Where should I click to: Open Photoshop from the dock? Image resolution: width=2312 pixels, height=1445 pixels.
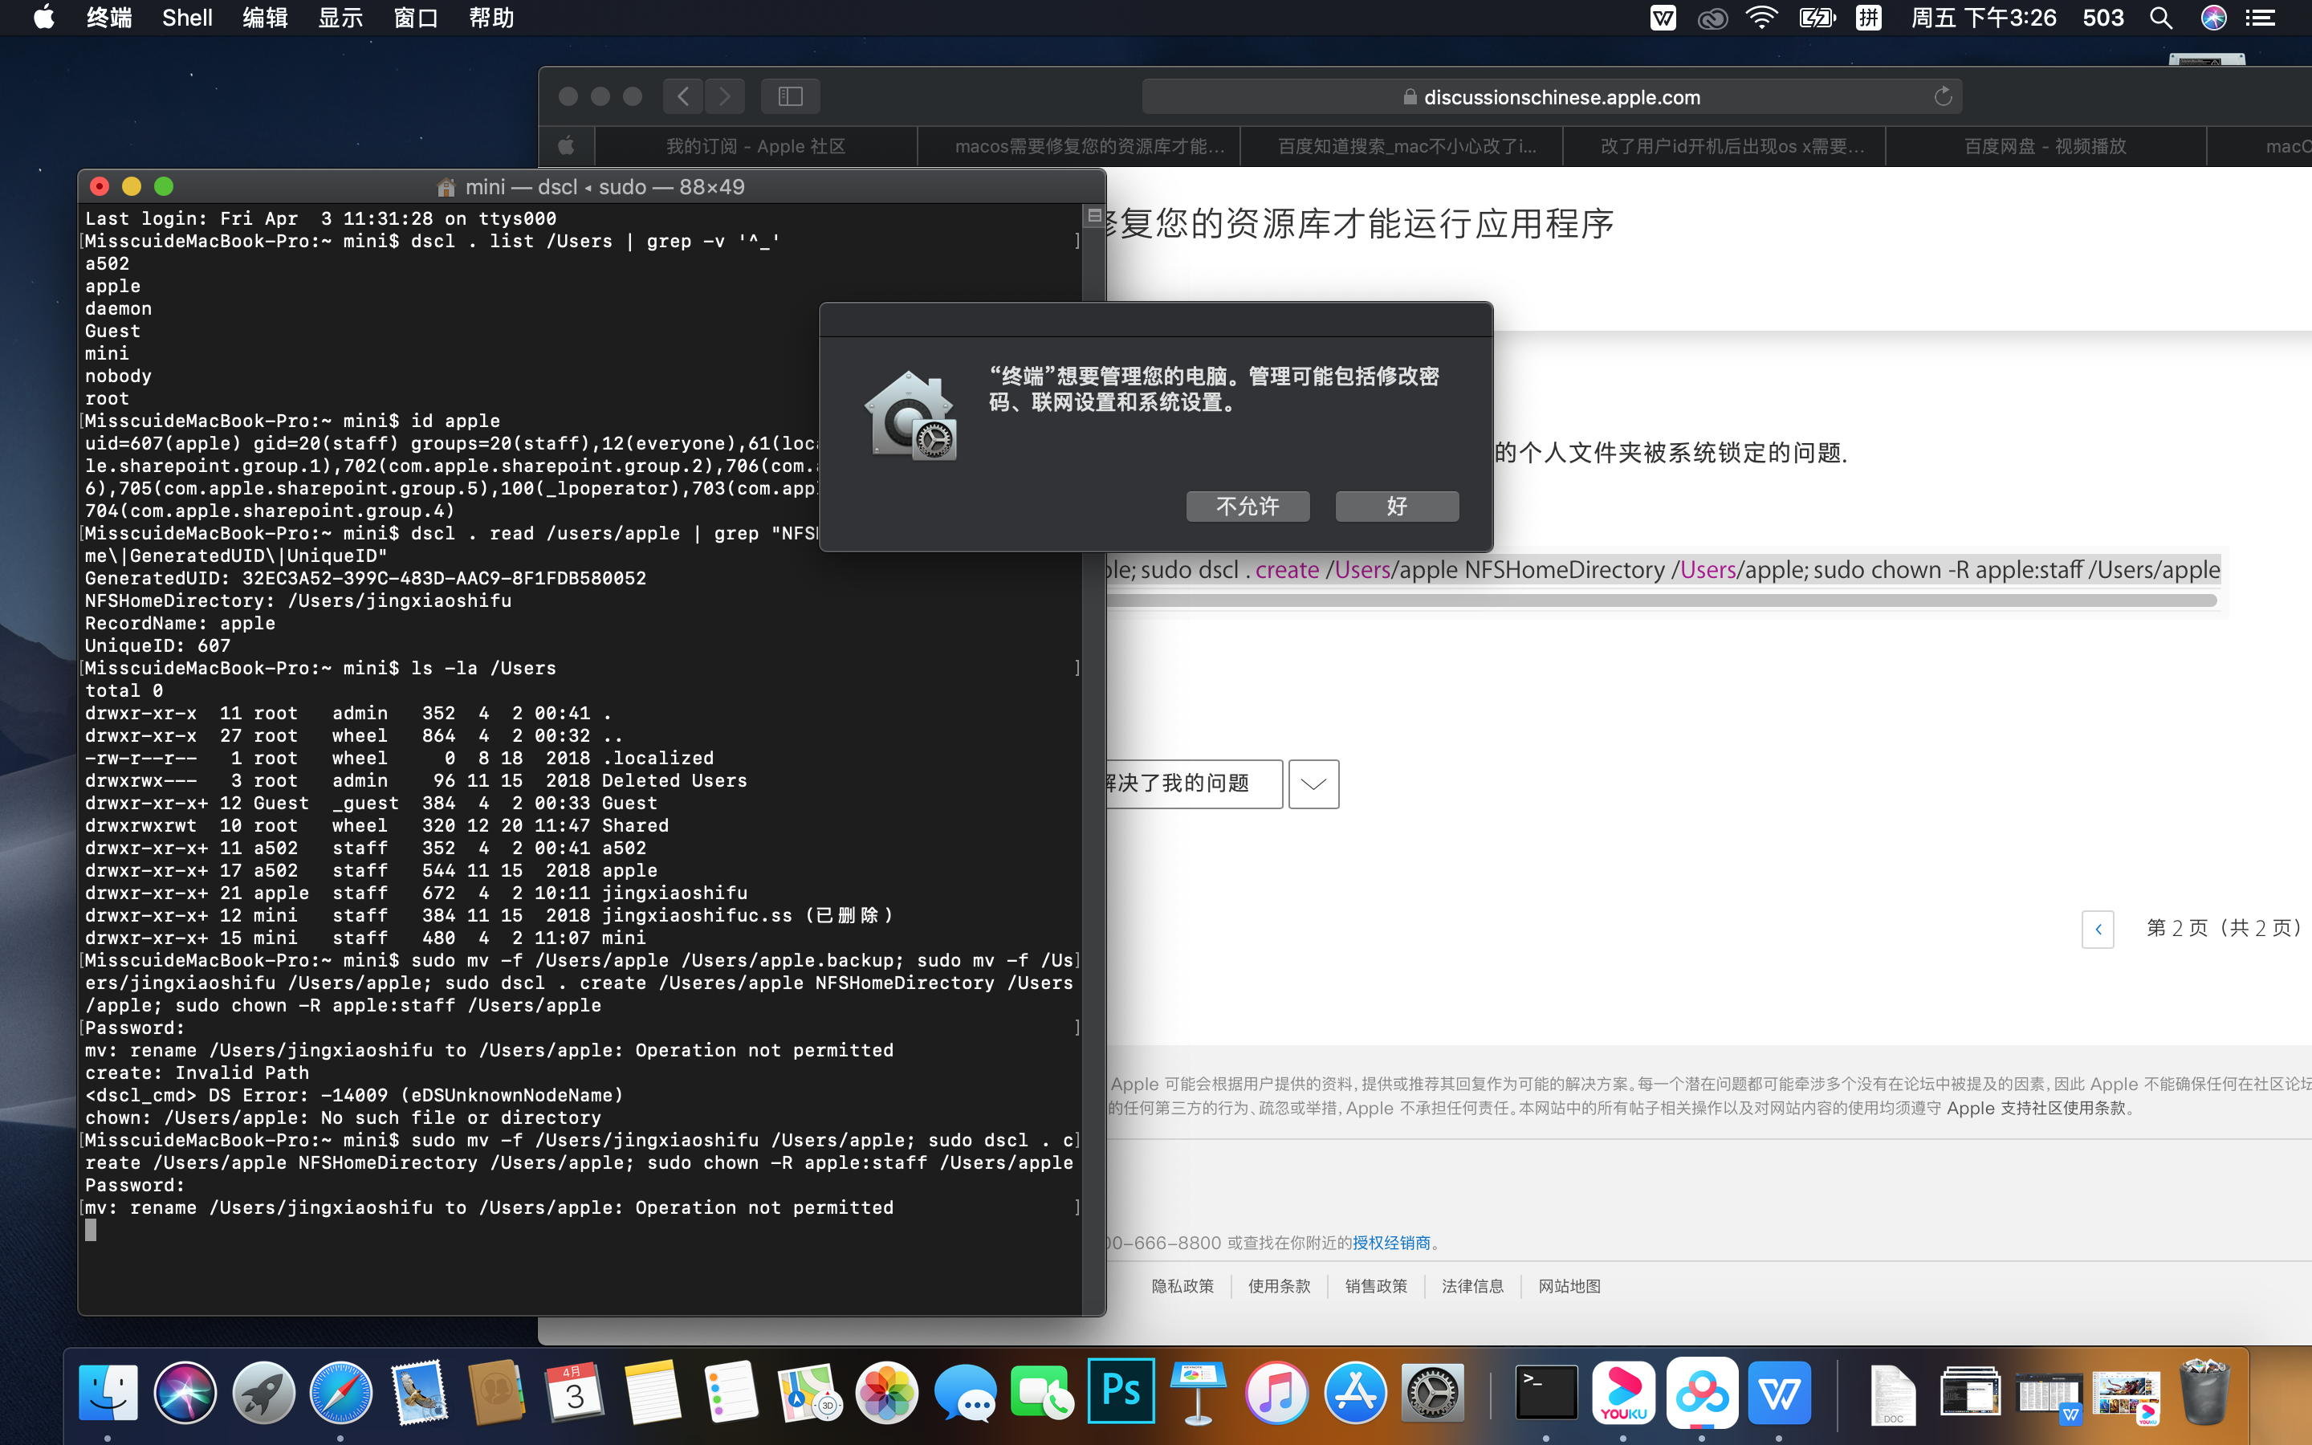(1121, 1391)
